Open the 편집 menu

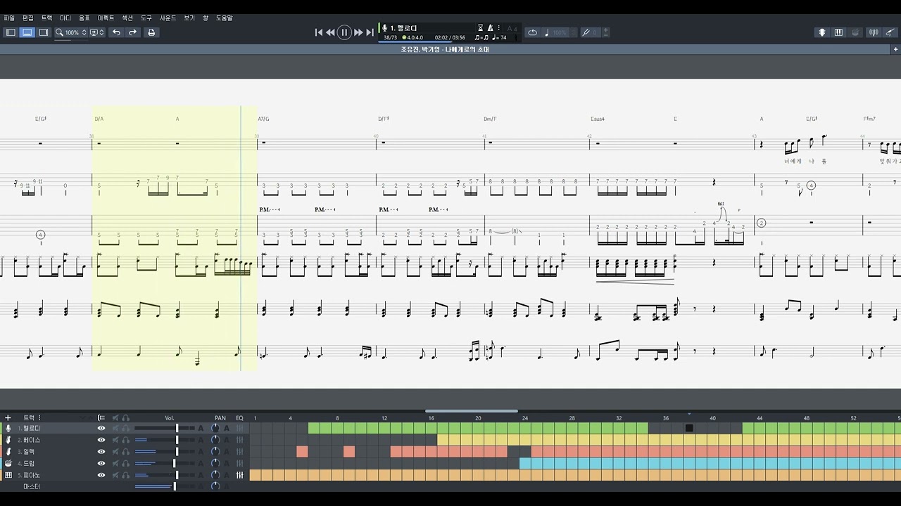tap(28, 18)
